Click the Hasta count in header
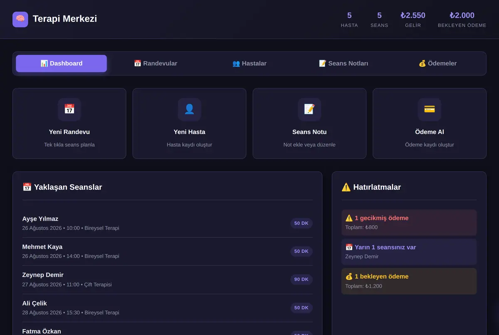Screen dimensions: 499x335 coord(349,20)
